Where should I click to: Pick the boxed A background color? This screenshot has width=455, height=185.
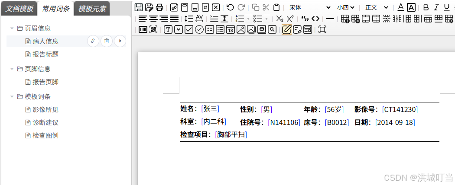(411, 7)
